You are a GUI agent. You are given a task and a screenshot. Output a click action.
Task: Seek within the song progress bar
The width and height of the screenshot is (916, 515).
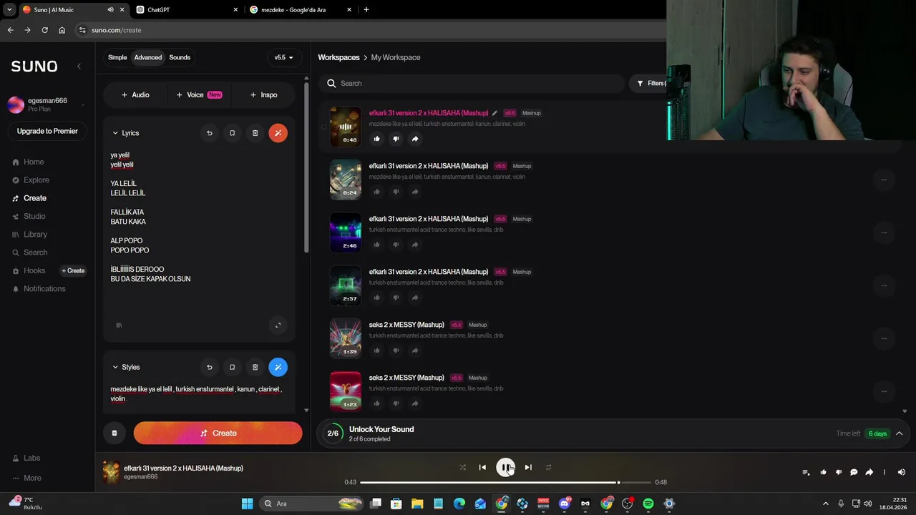(x=505, y=482)
